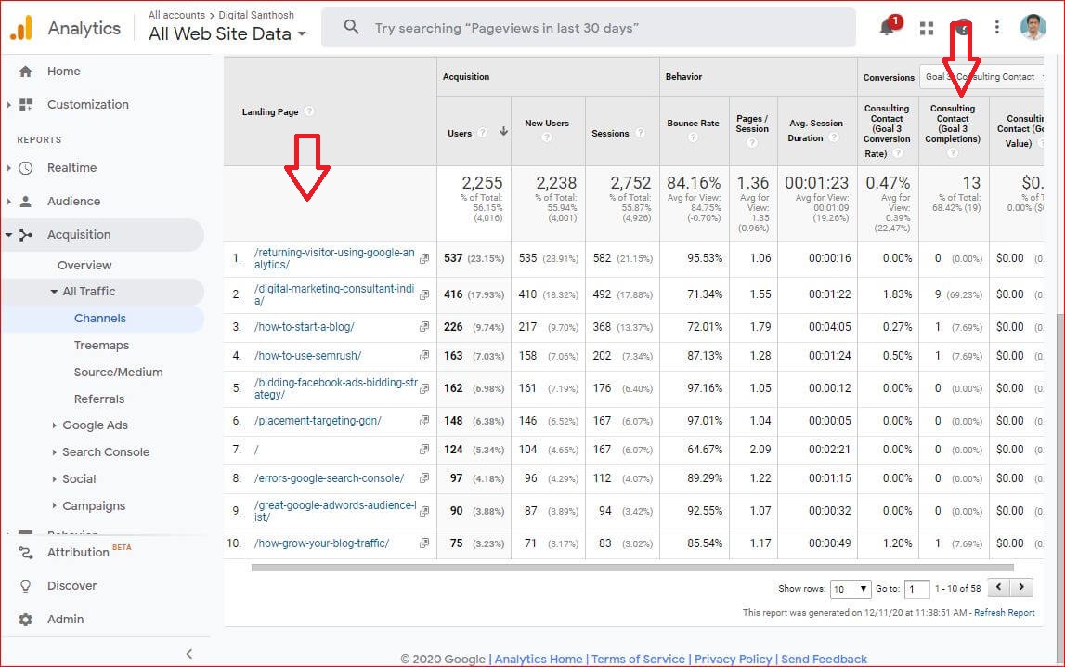Click the Send Feedback link
The image size is (1065, 667).
coord(824,659)
